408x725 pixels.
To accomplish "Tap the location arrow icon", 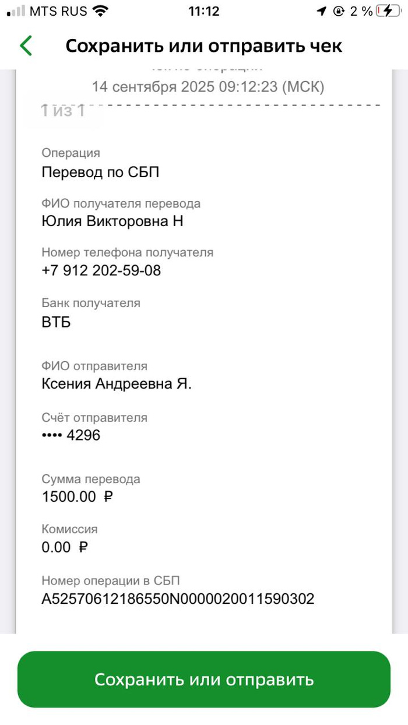I will point(322,11).
